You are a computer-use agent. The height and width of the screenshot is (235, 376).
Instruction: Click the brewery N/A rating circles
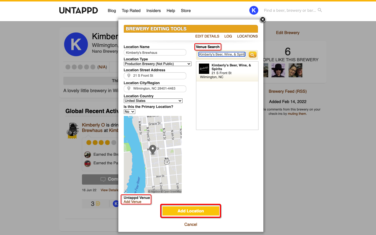click(x=81, y=67)
